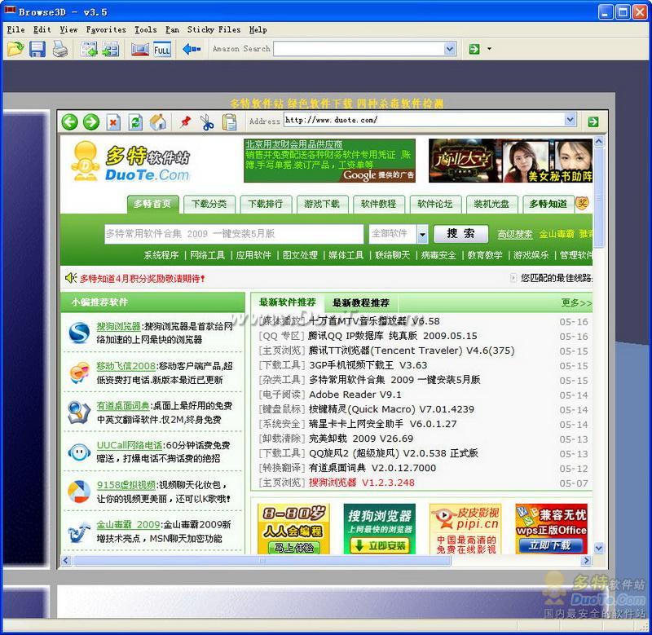Click the Sogou browser S icon
Image resolution: width=652 pixels, height=635 pixels.
click(x=79, y=333)
